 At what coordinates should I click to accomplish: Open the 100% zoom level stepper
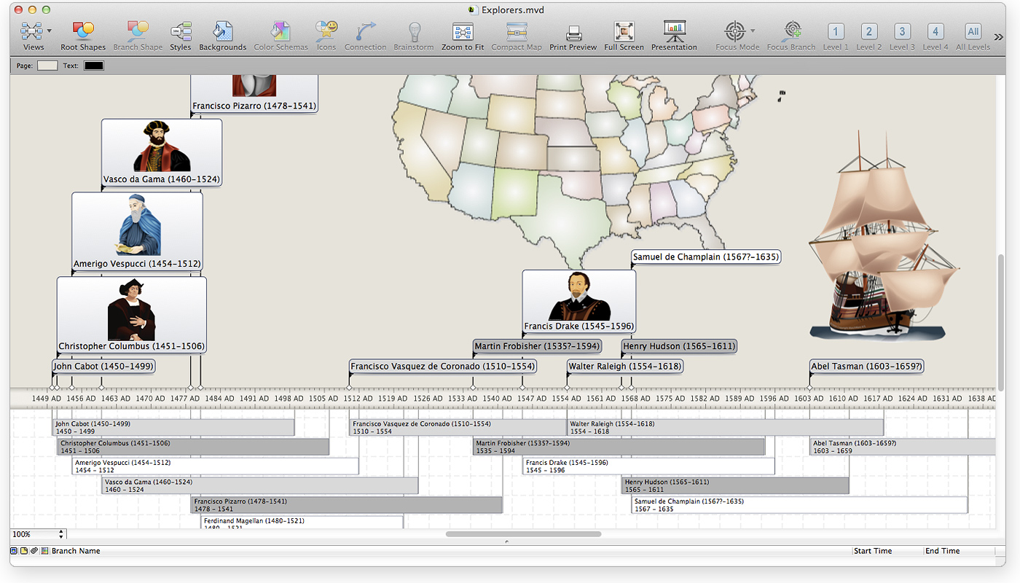point(61,534)
